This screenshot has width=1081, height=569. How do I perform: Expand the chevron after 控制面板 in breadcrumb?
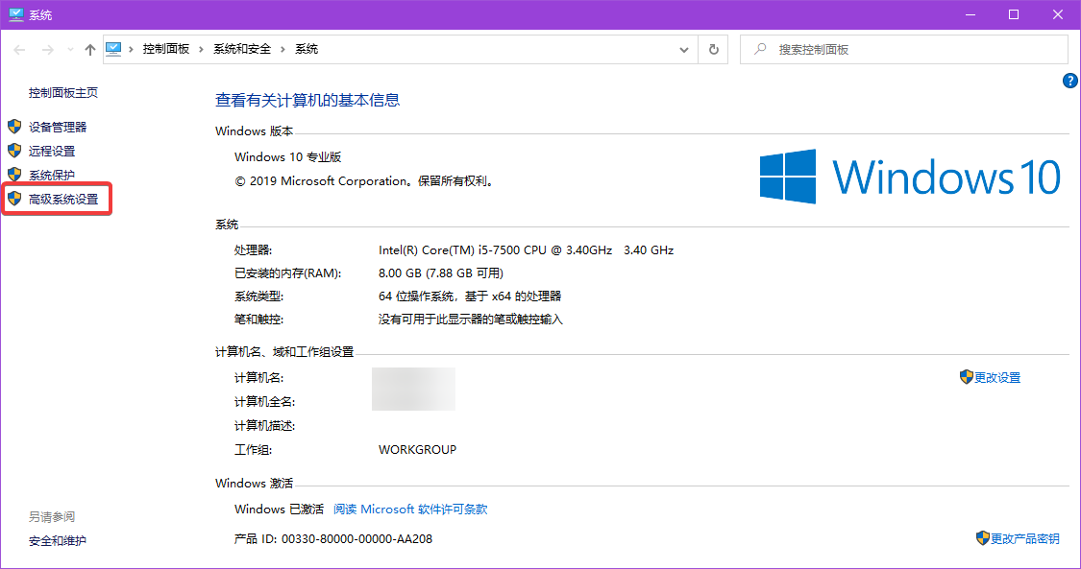point(201,49)
